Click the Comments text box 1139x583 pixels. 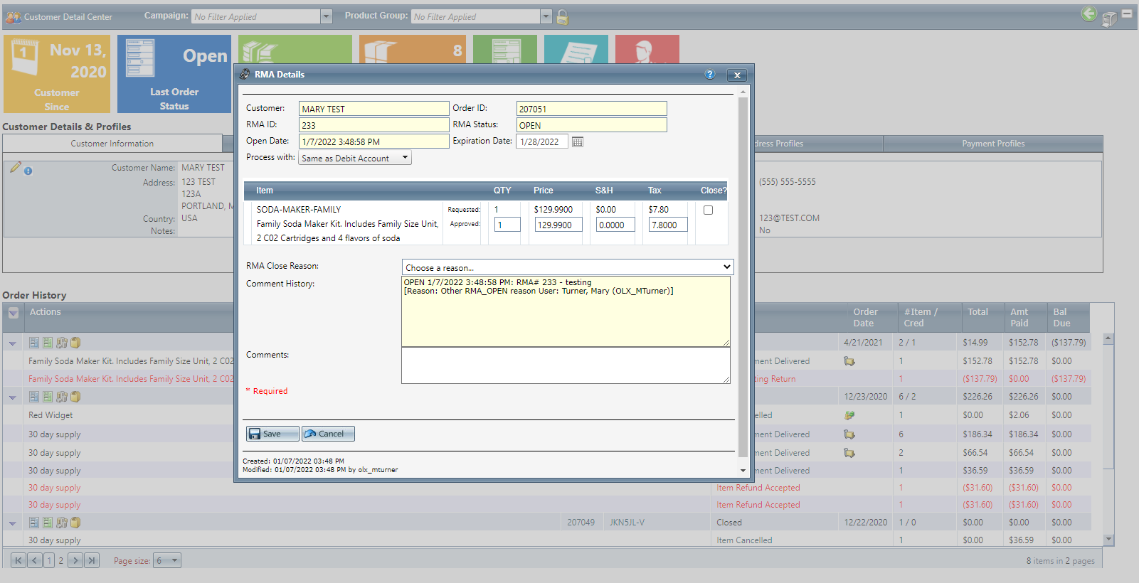point(566,365)
